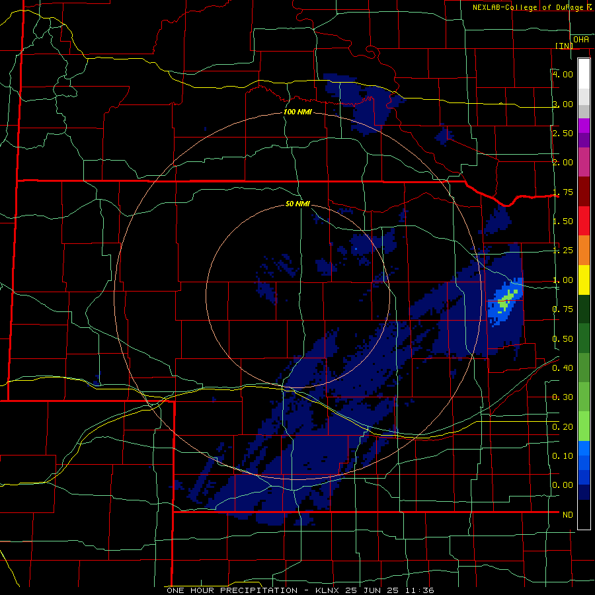Screen dimensions: 595x595
Task: Click the 2.00 legend value
Action: (x=563, y=163)
